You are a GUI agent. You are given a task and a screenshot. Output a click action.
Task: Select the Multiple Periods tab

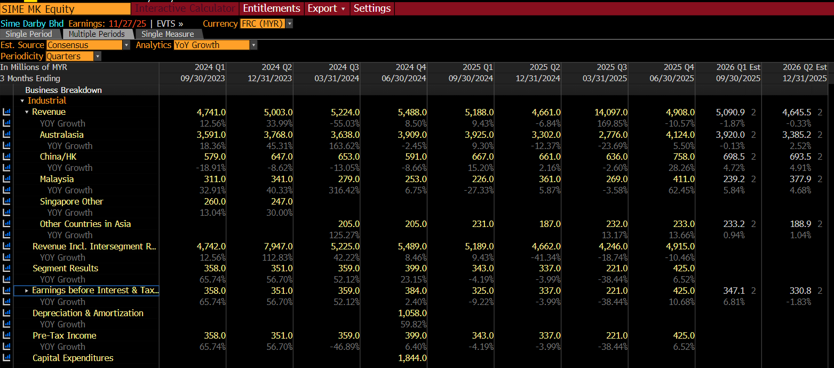[x=97, y=34]
